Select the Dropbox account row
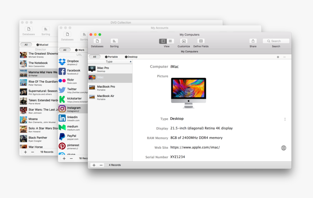The width and height of the screenshot is (313, 198). [x=73, y=62]
